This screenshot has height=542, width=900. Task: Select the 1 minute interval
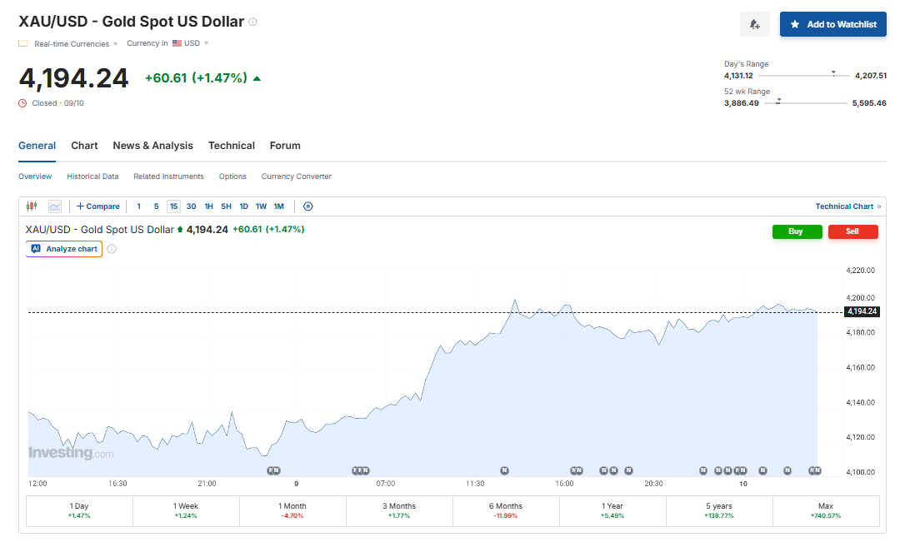[139, 206]
